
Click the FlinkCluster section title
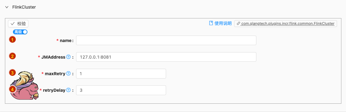pyautogui.click(x=24, y=7)
